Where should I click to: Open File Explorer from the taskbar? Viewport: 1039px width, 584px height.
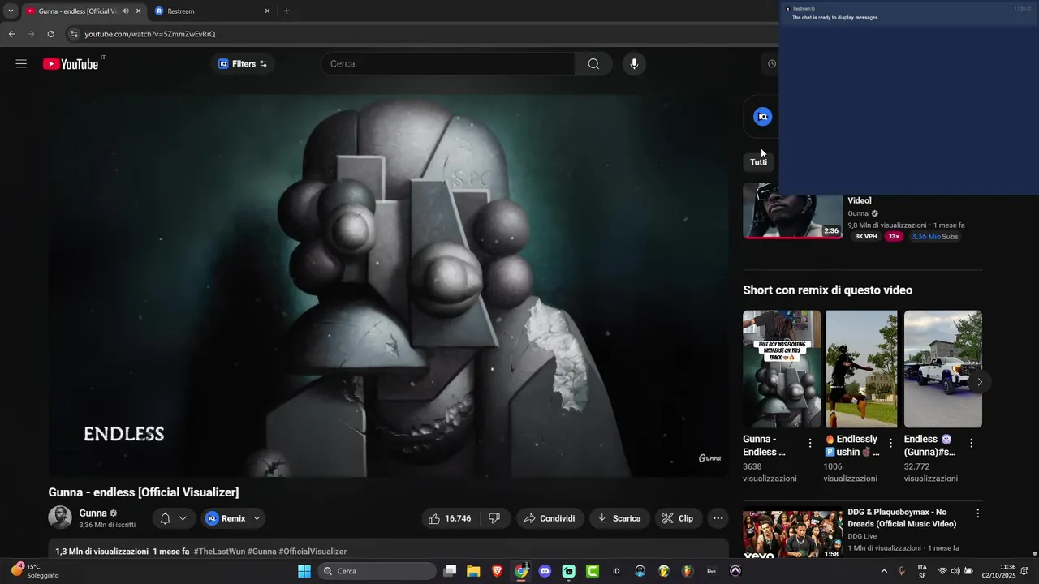coord(473,571)
